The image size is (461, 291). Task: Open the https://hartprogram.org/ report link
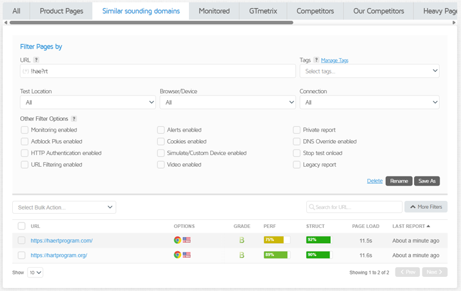tap(59, 255)
